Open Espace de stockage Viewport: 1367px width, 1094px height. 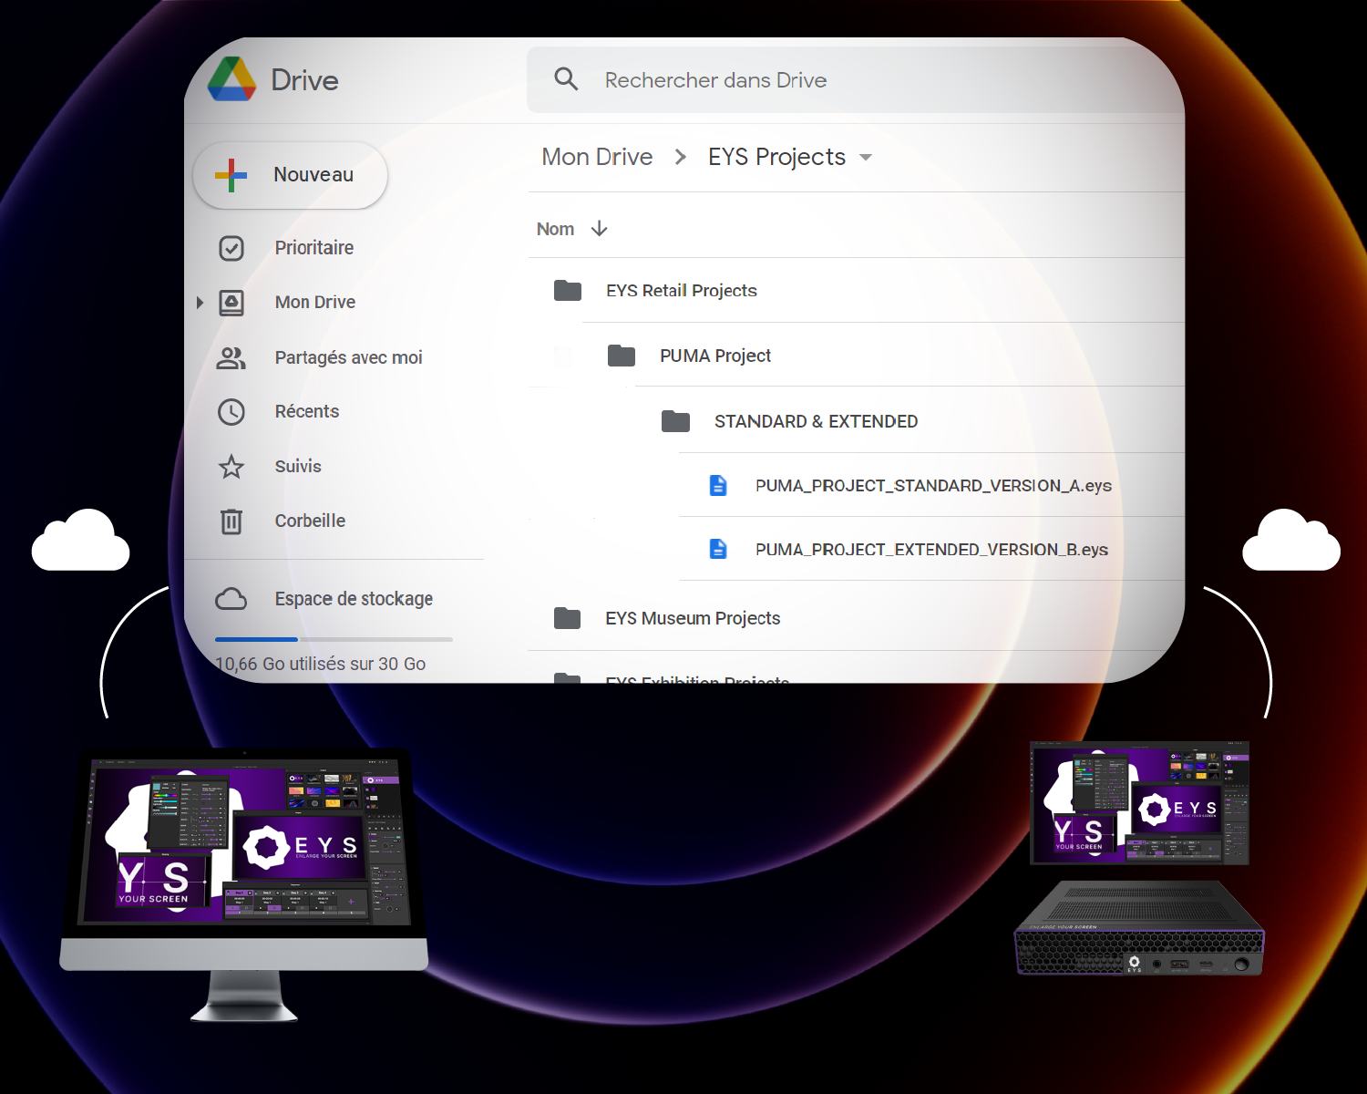pyautogui.click(x=354, y=599)
